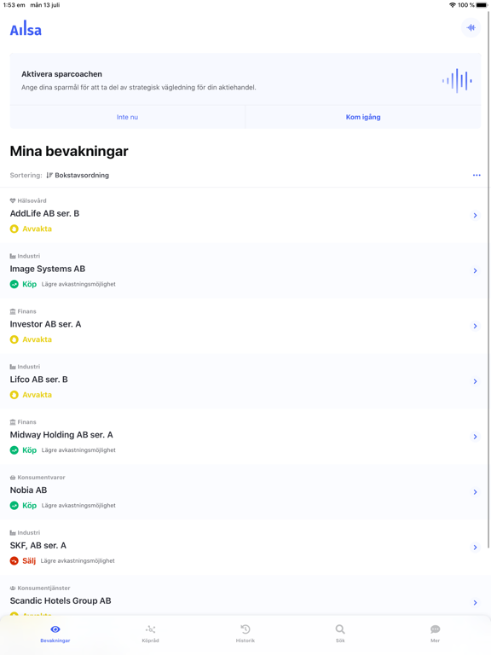Click Avvakta label on Investor AB
This screenshot has height=655, width=491.
pyautogui.click(x=38, y=339)
